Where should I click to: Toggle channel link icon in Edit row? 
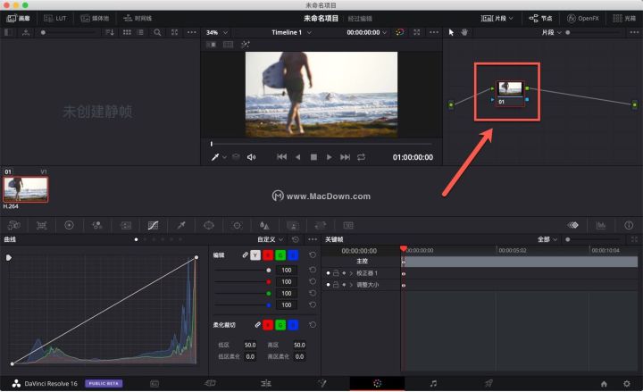point(245,255)
